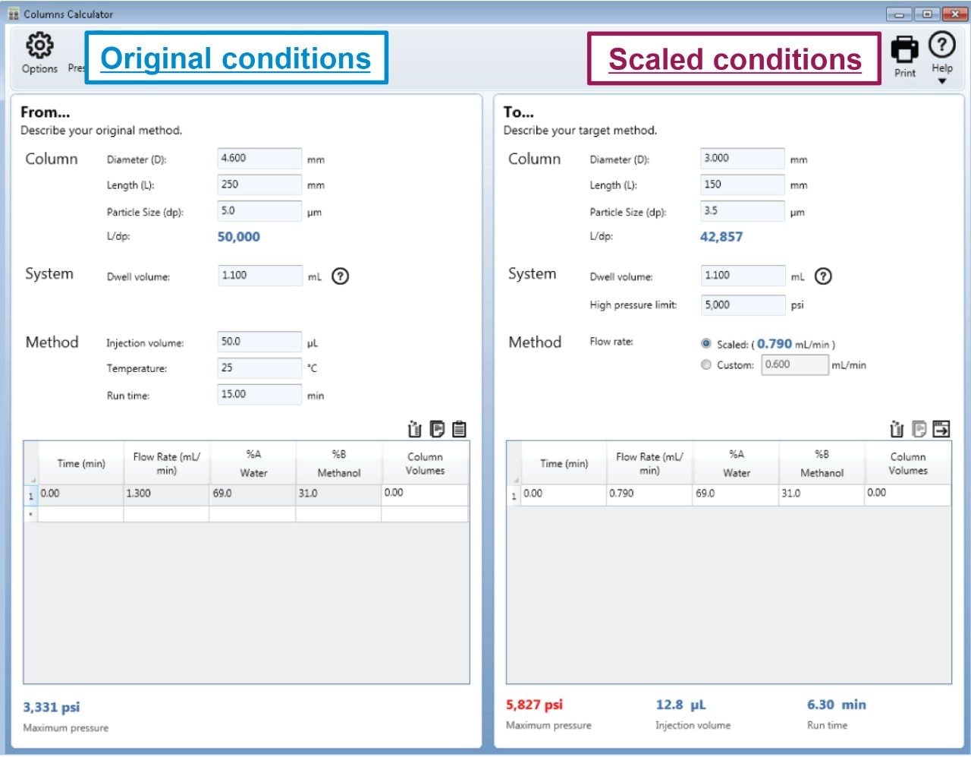Image resolution: width=971 pixels, height=757 pixels.
Task: Select row 1 of the original gradient table
Action: point(29,494)
